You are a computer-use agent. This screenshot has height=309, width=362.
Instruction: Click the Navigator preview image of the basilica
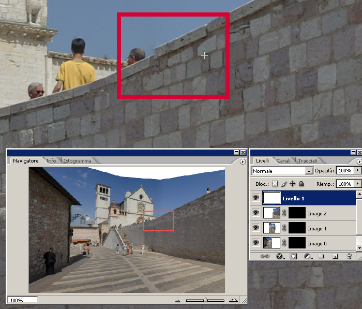pos(127,230)
